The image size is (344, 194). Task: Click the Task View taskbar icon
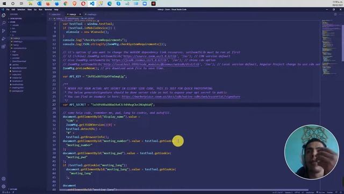point(21,4)
